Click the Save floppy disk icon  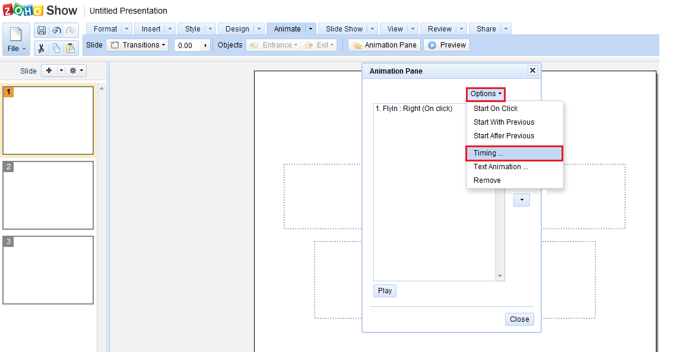coord(42,30)
